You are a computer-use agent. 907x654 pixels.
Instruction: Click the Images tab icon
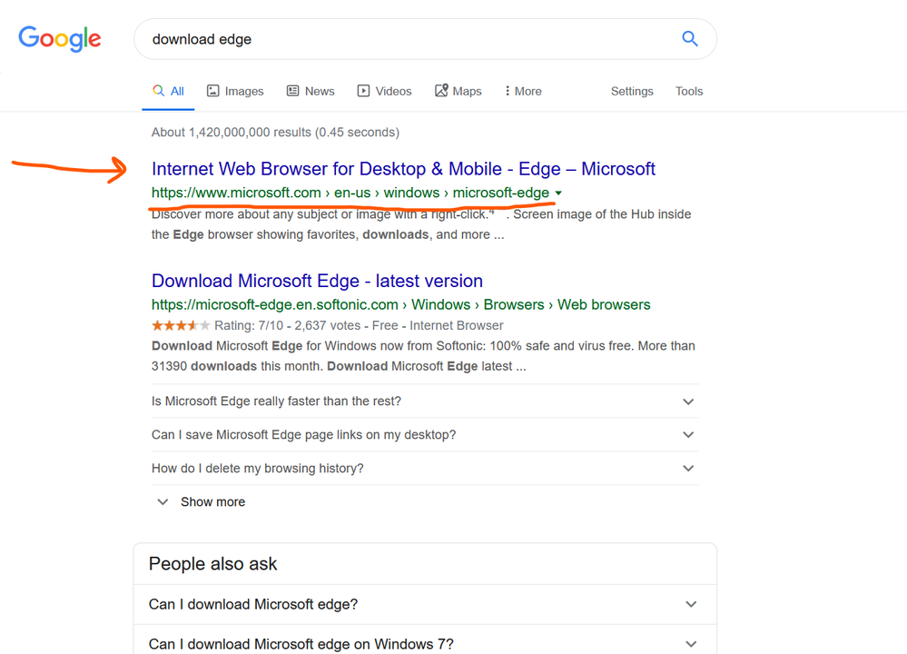213,91
